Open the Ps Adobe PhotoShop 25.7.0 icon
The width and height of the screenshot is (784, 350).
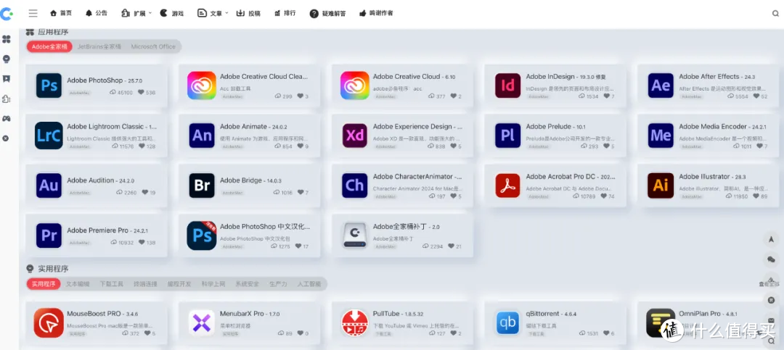coord(49,86)
